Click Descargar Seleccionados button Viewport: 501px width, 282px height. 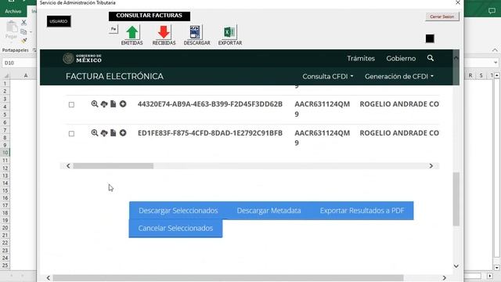coord(178,211)
